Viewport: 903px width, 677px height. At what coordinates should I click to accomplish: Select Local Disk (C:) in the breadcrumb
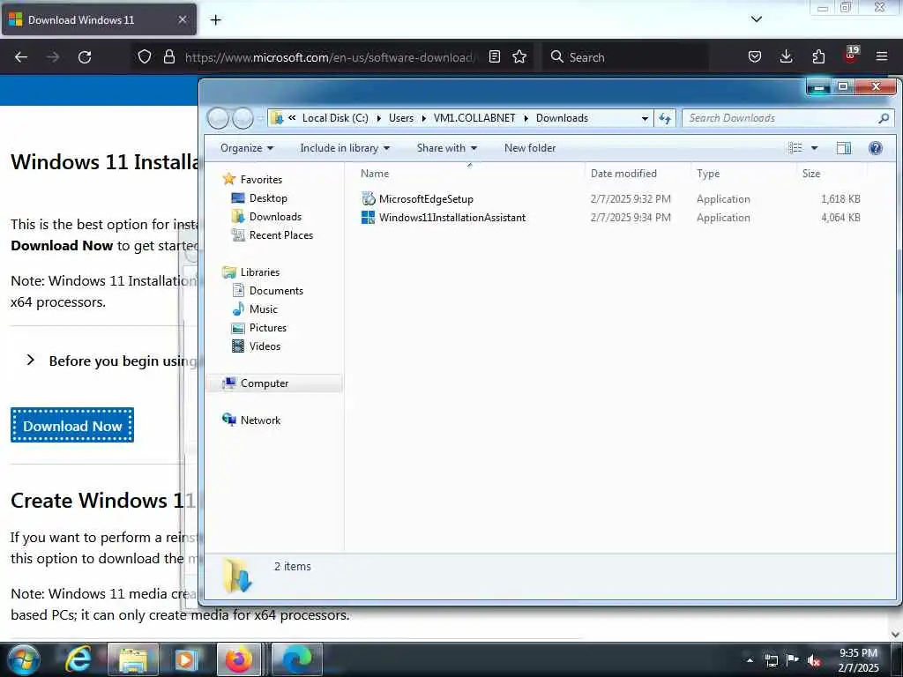(335, 118)
